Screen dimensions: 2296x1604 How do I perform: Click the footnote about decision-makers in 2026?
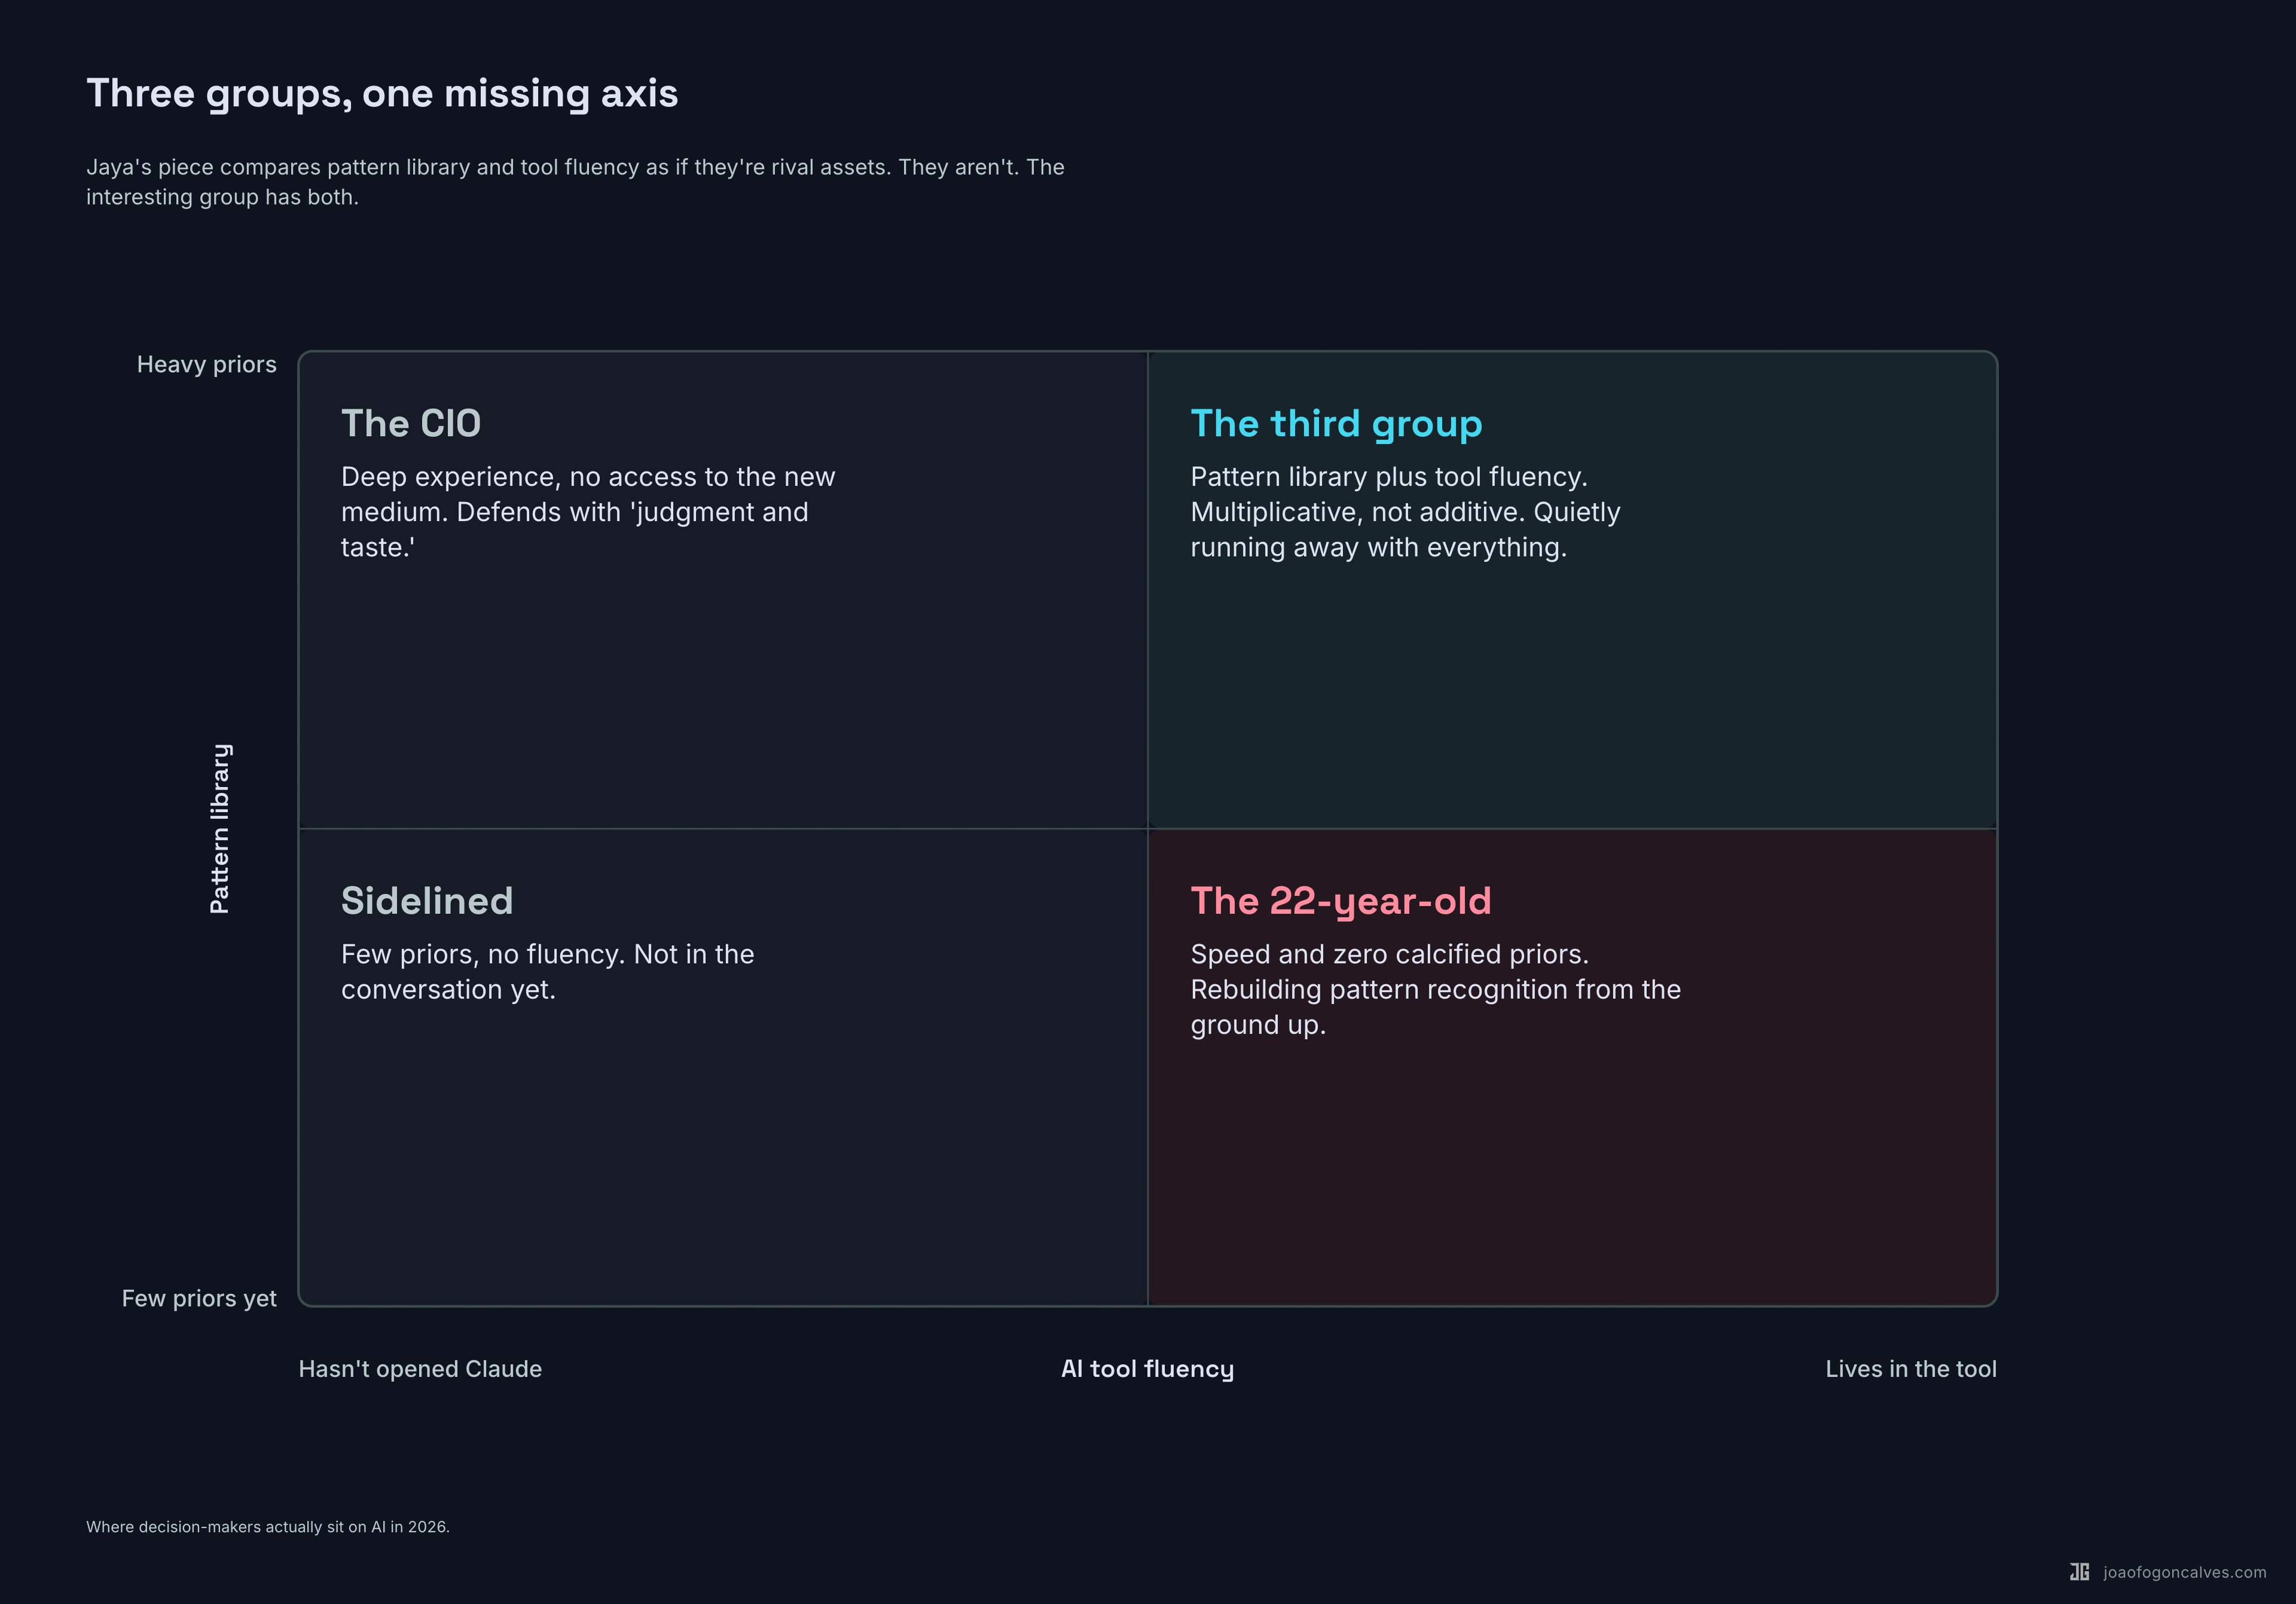[268, 1527]
